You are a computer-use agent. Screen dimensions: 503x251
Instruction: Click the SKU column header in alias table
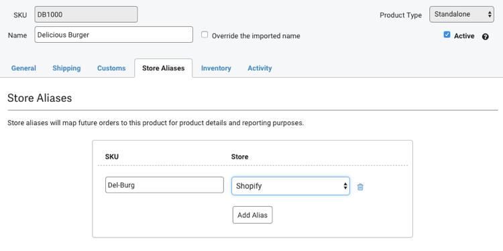[112, 157]
